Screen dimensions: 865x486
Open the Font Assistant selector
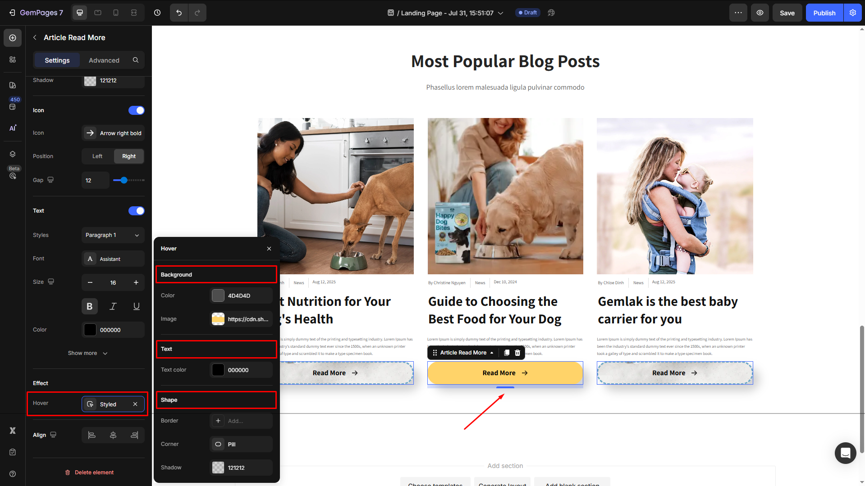click(x=113, y=259)
